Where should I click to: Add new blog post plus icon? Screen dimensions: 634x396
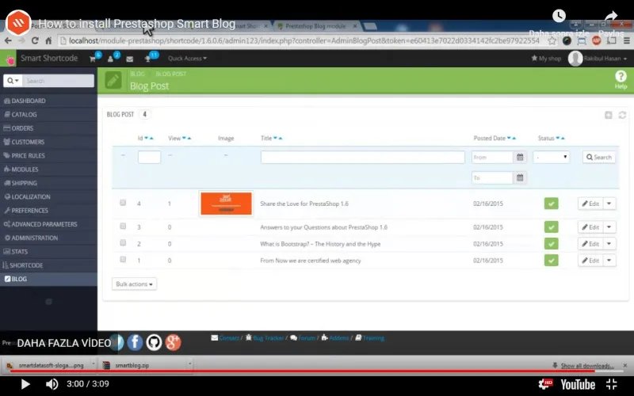pyautogui.click(x=608, y=115)
